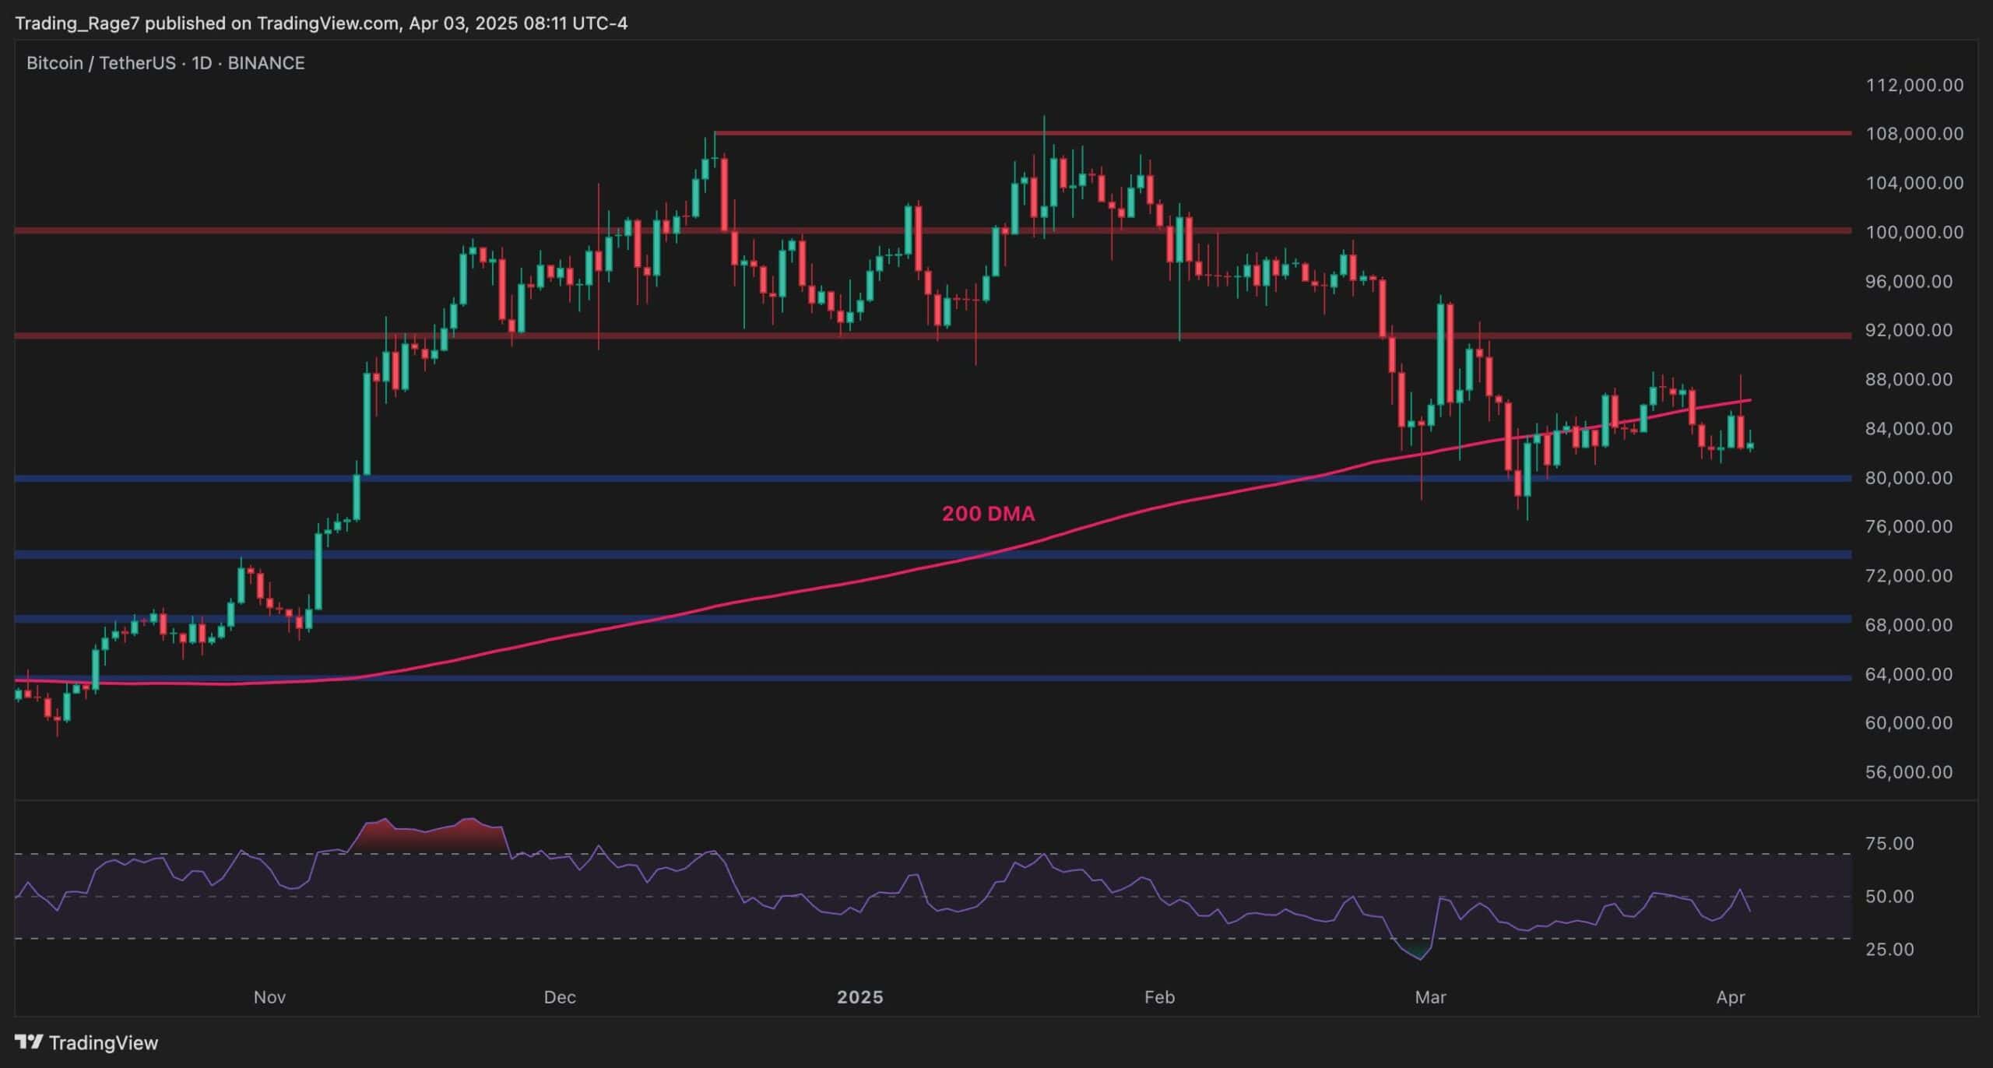Select the 2025 label on time axis

pos(859,996)
